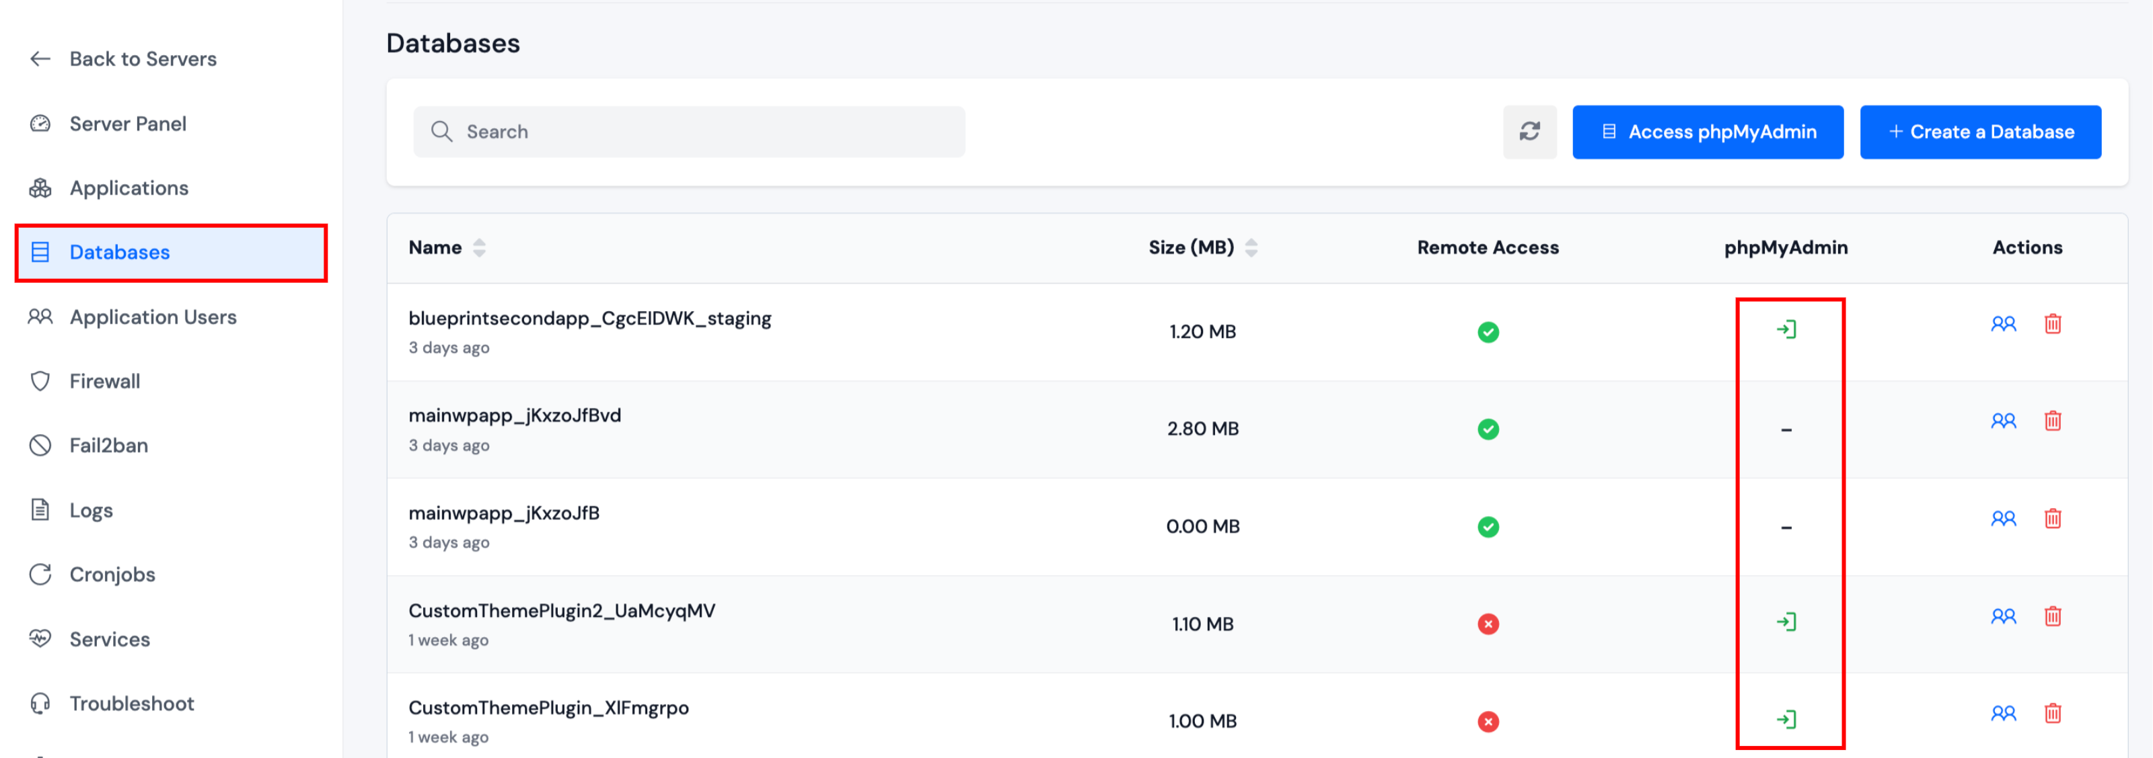This screenshot has height=758, width=2153.
Task: Click the 1.00 MB size value
Action: pyautogui.click(x=1203, y=721)
